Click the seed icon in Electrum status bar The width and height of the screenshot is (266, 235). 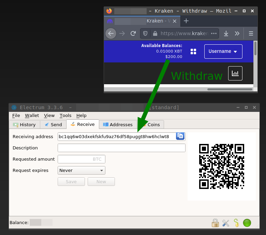pos(236,223)
